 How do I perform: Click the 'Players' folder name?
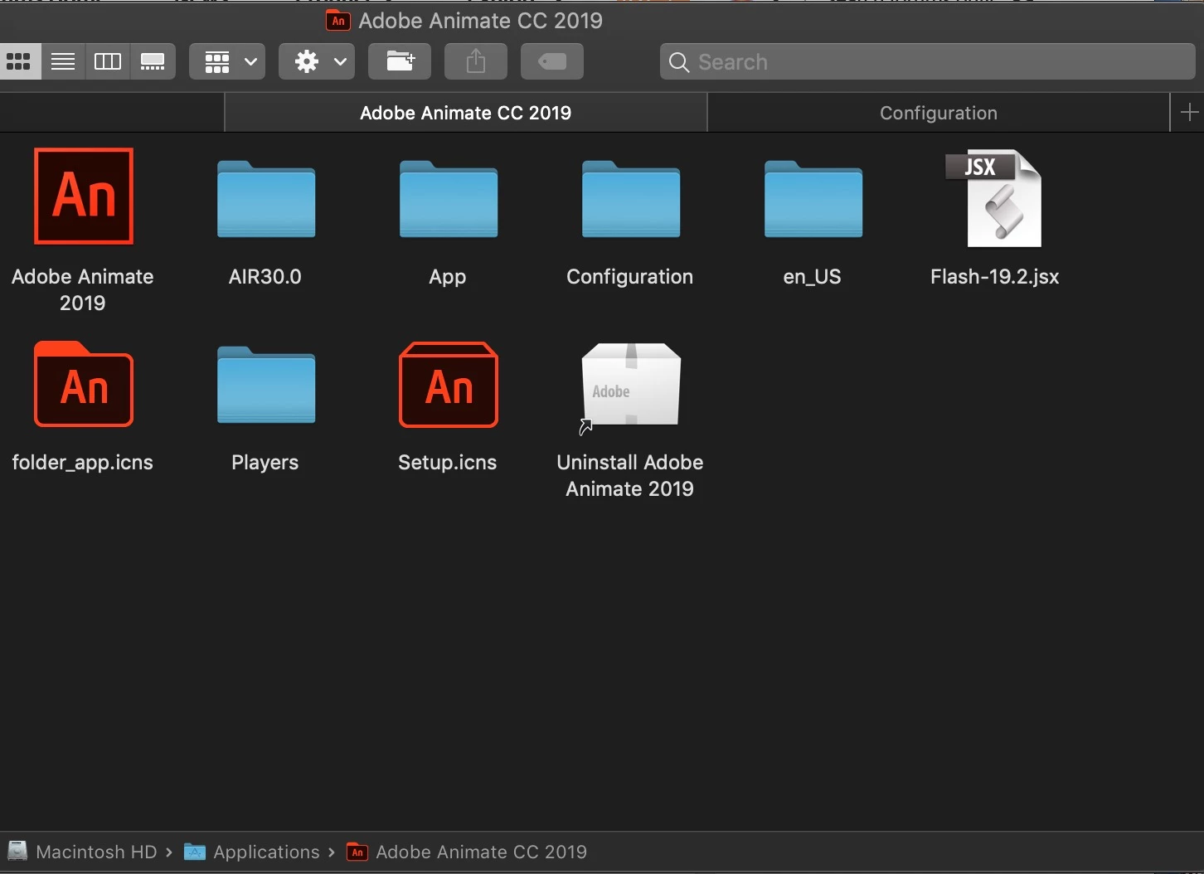click(265, 463)
